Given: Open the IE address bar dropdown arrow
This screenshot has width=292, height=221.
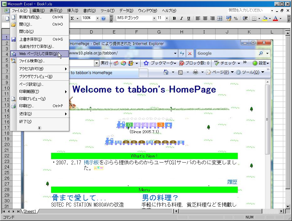Looking at the screenshot, I should pyautogui.click(x=175, y=53).
